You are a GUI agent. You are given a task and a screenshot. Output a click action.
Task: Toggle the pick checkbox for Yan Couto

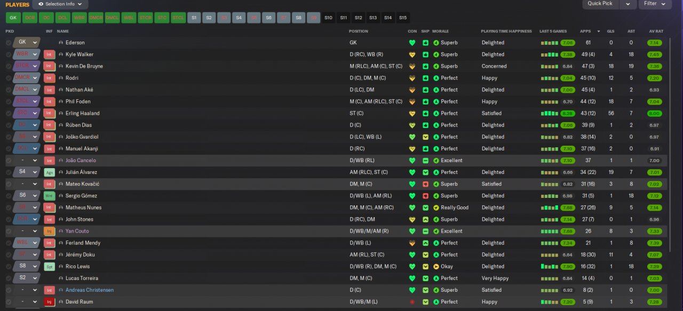(x=9, y=231)
